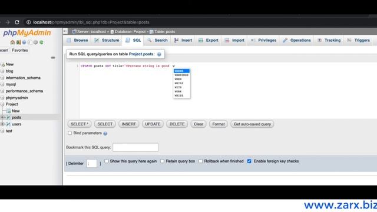Format the SQL query
Screen dimensions: 377x212
(x=219, y=124)
